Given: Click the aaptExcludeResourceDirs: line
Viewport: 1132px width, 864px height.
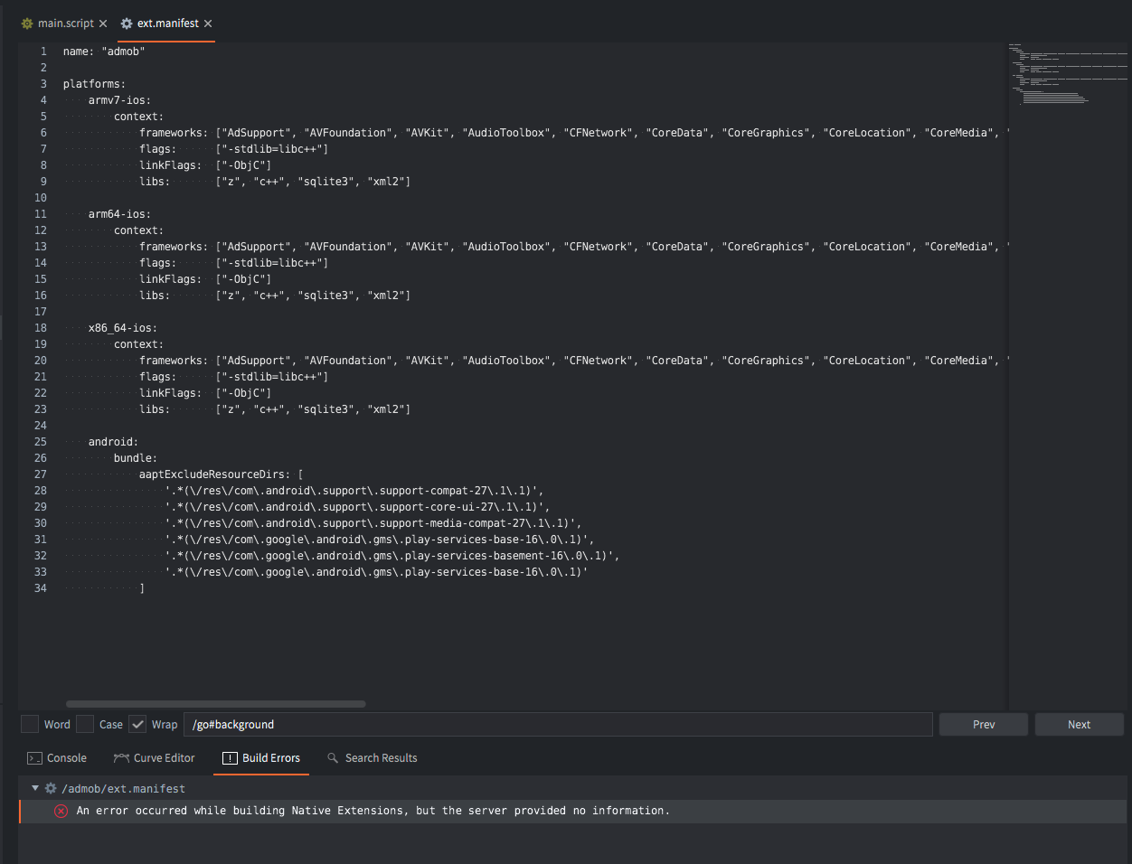Looking at the screenshot, I should (222, 474).
